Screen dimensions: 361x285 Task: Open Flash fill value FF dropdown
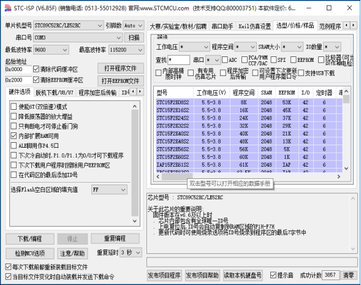point(109,189)
